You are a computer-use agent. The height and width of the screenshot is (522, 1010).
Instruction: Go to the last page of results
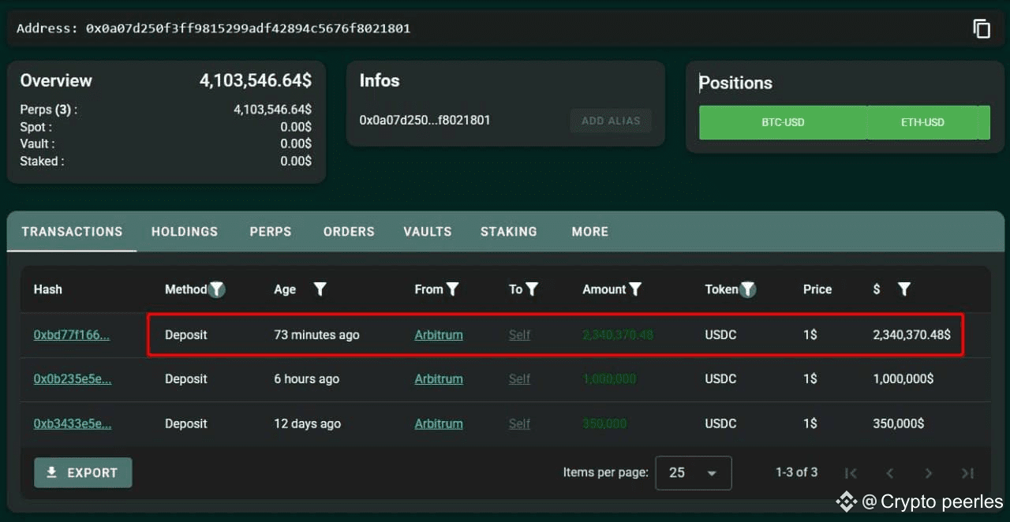(967, 473)
